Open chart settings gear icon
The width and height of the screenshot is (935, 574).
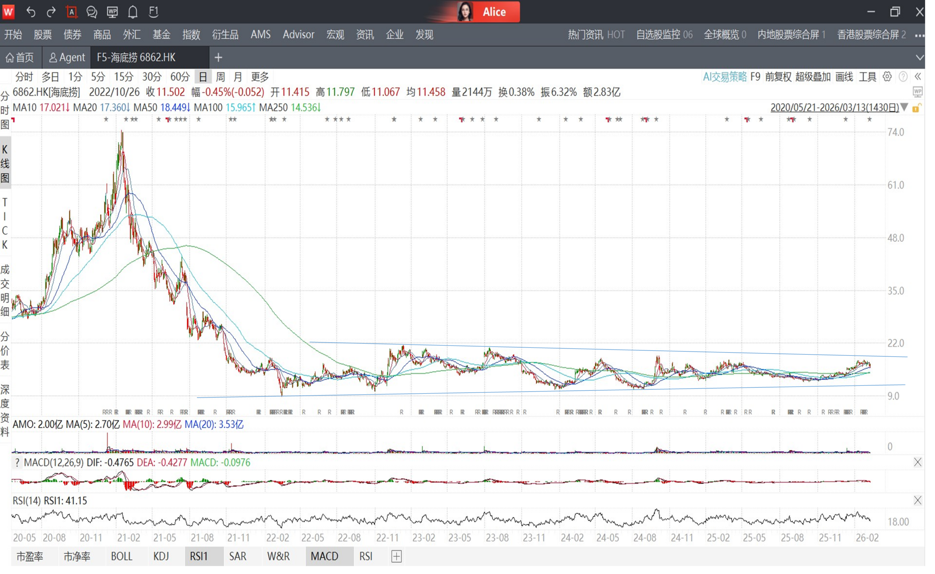click(x=887, y=77)
